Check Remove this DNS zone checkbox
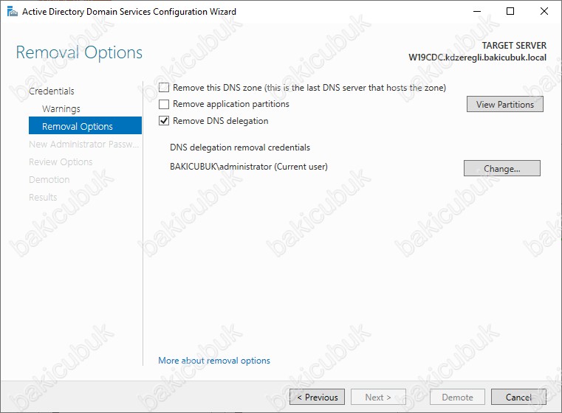562x413 pixels. coord(164,88)
